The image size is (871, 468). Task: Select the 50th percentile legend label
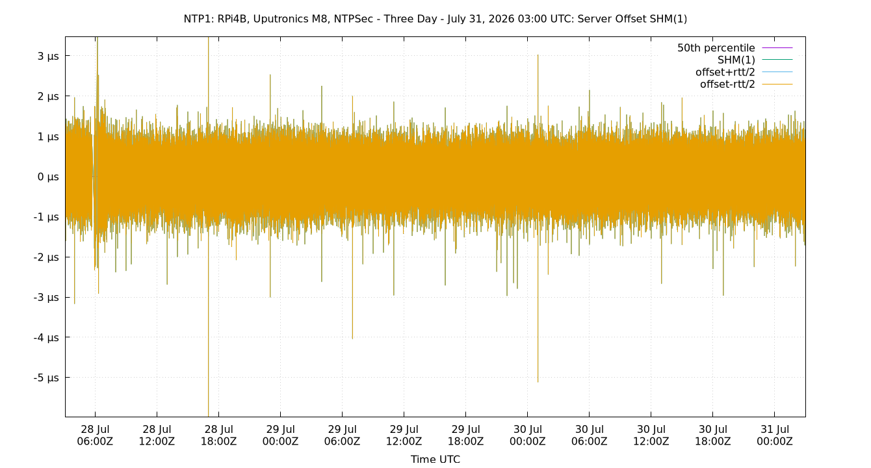(x=716, y=48)
